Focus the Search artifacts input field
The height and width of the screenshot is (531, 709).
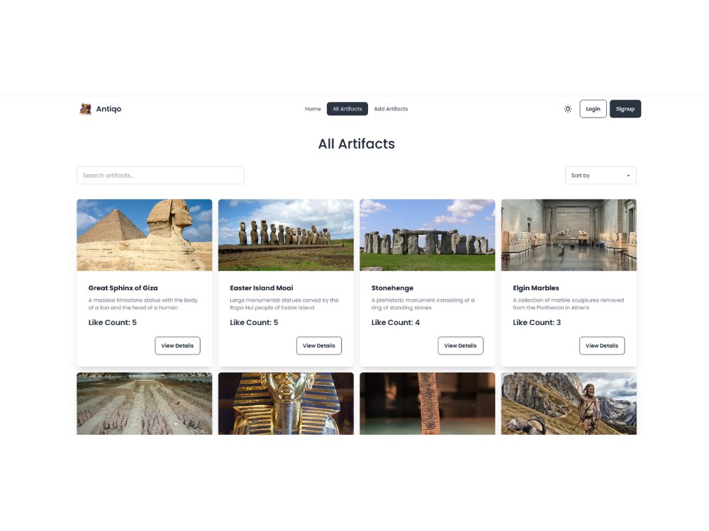pyautogui.click(x=160, y=175)
